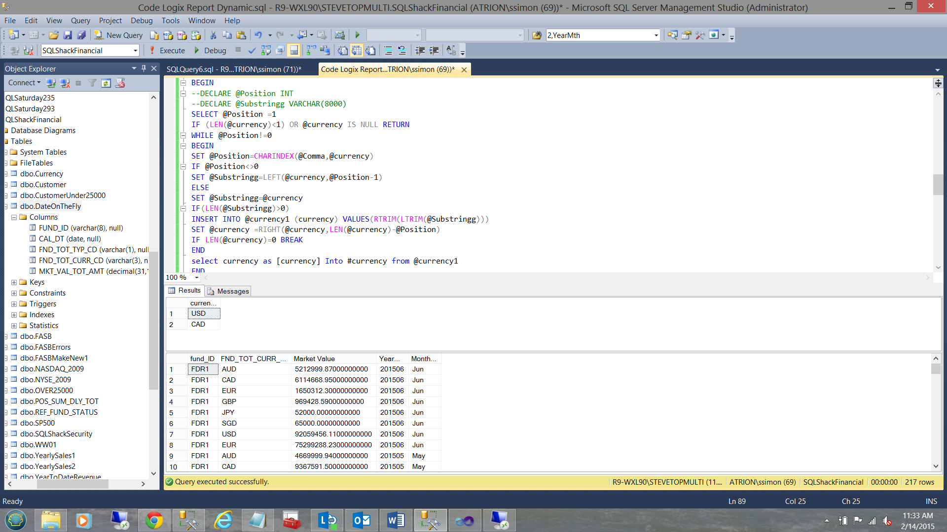Open the Query menu
Screen dimensions: 947x532
(x=80, y=20)
